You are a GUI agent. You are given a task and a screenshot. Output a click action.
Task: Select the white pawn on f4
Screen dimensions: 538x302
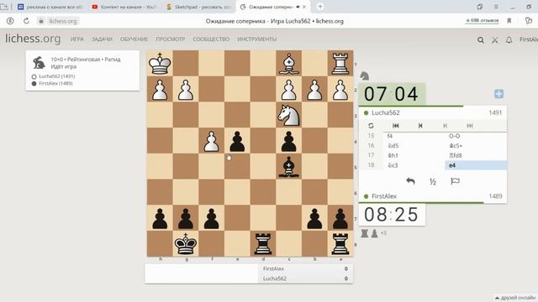pos(211,141)
